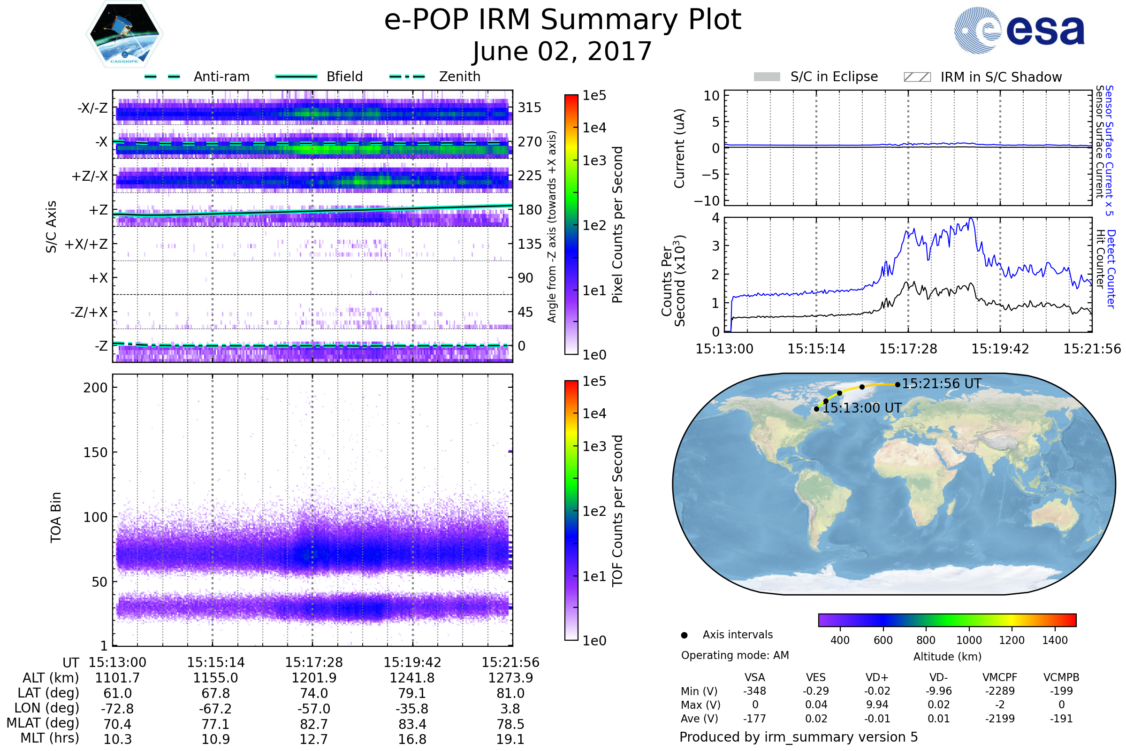Click the Axis intervals black dot marker
Viewport: 1126px width, 751px height.
(x=684, y=635)
